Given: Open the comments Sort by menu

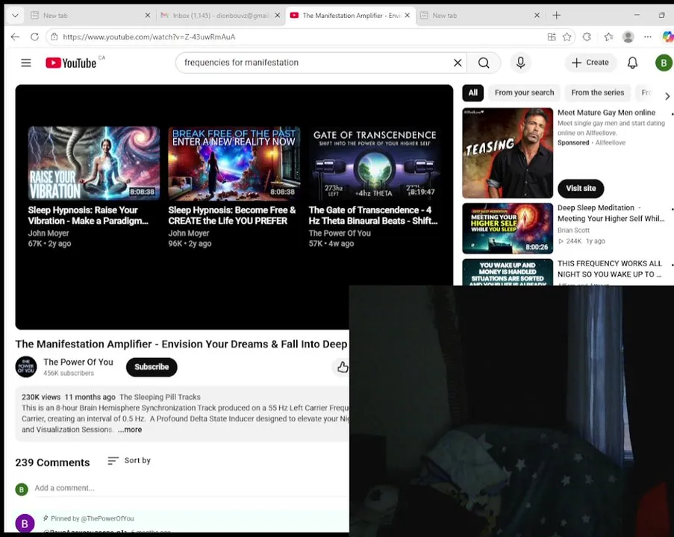Looking at the screenshot, I should [129, 460].
